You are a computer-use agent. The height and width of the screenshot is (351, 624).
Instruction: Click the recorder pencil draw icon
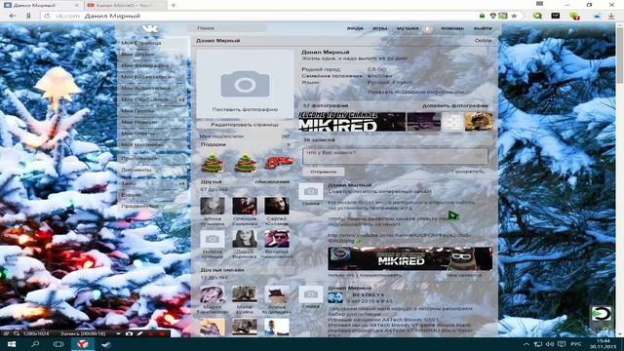pyautogui.click(x=139, y=333)
